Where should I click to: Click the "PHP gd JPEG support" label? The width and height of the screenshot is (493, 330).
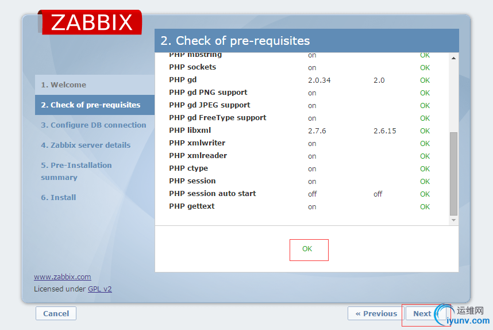pos(209,105)
